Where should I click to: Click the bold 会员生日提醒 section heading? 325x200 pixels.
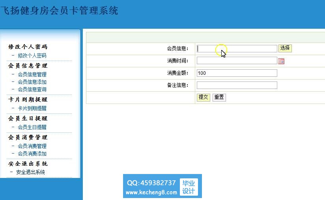[28, 119]
